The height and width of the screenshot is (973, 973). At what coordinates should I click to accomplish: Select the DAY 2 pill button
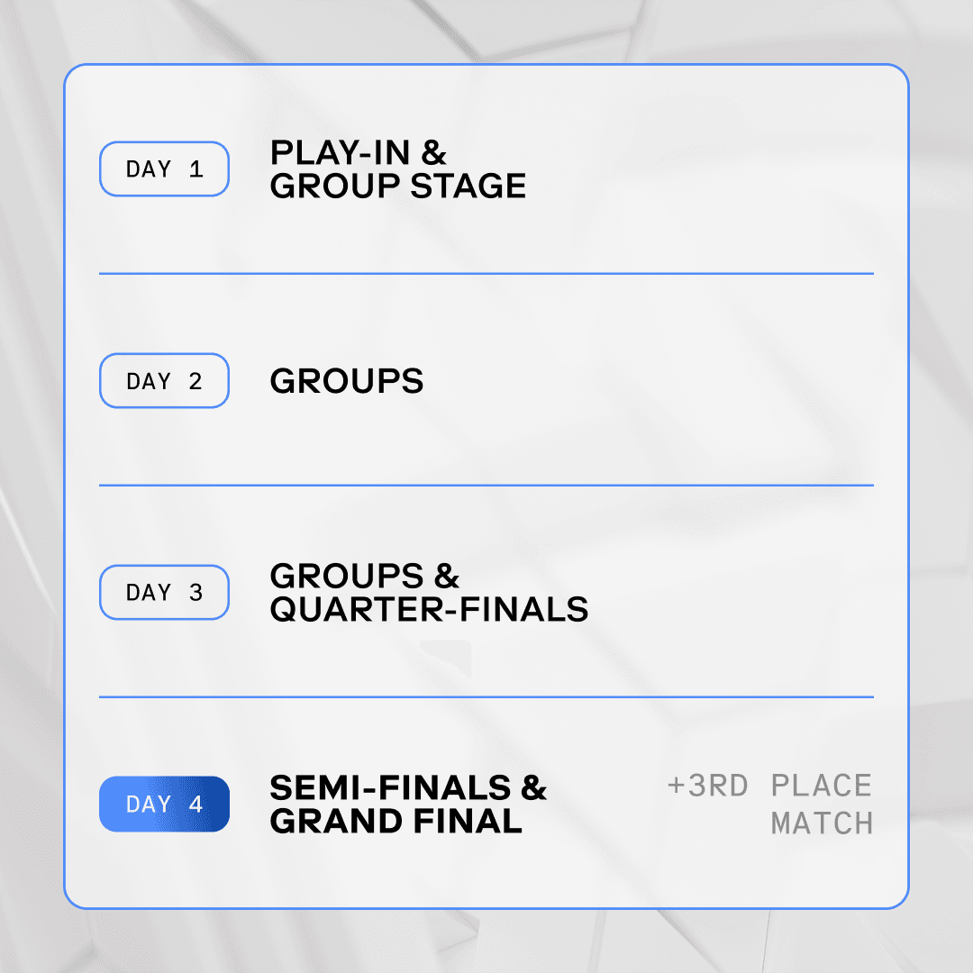coord(165,380)
